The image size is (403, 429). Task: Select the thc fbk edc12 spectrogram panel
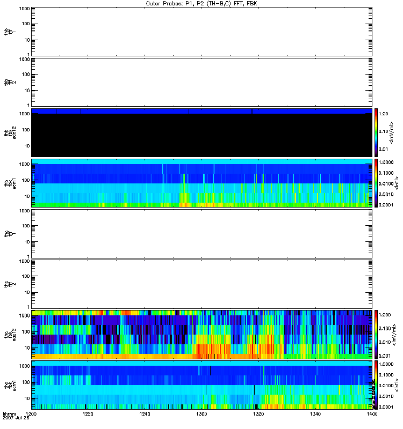click(201, 334)
